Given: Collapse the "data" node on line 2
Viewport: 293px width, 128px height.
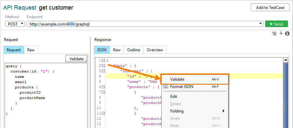Looking at the screenshot, I should (103, 65).
